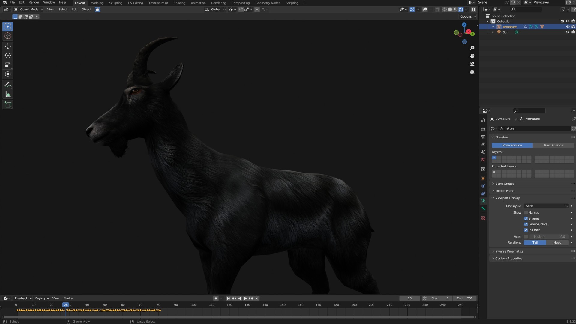Click the zoom viewport magnifier icon
The image size is (576, 324).
[x=472, y=48]
